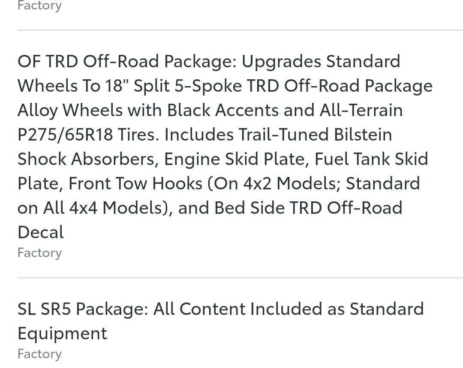Select the word Equipment in the SR5 entry
The height and width of the screenshot is (368, 463).
[x=62, y=334]
